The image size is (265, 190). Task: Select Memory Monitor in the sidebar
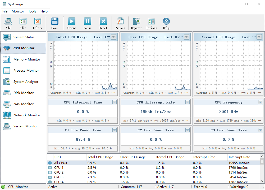coord(27,59)
